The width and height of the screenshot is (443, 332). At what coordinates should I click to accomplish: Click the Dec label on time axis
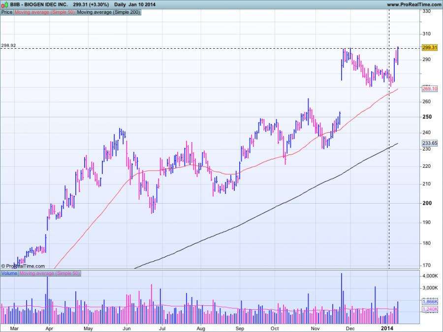pos(350,329)
